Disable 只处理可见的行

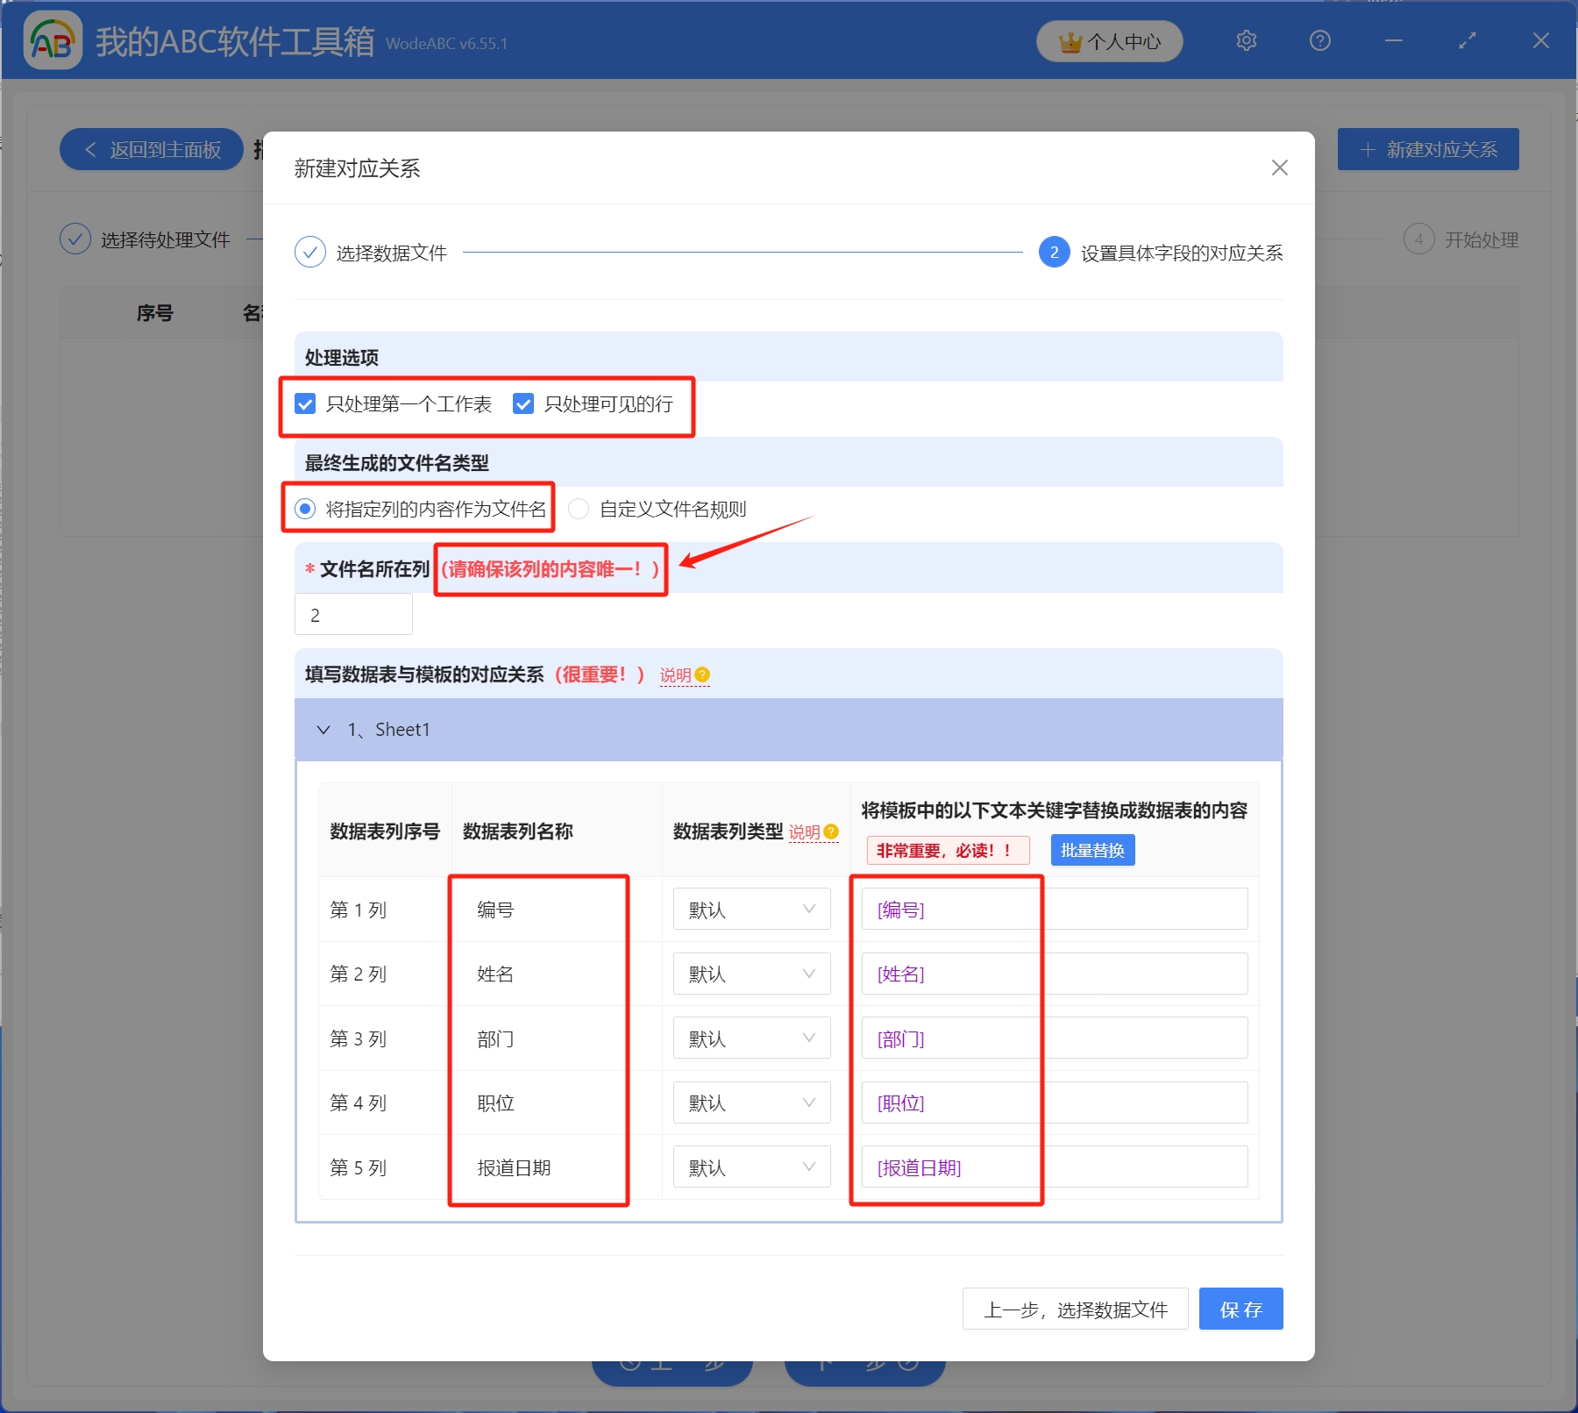[x=523, y=403]
